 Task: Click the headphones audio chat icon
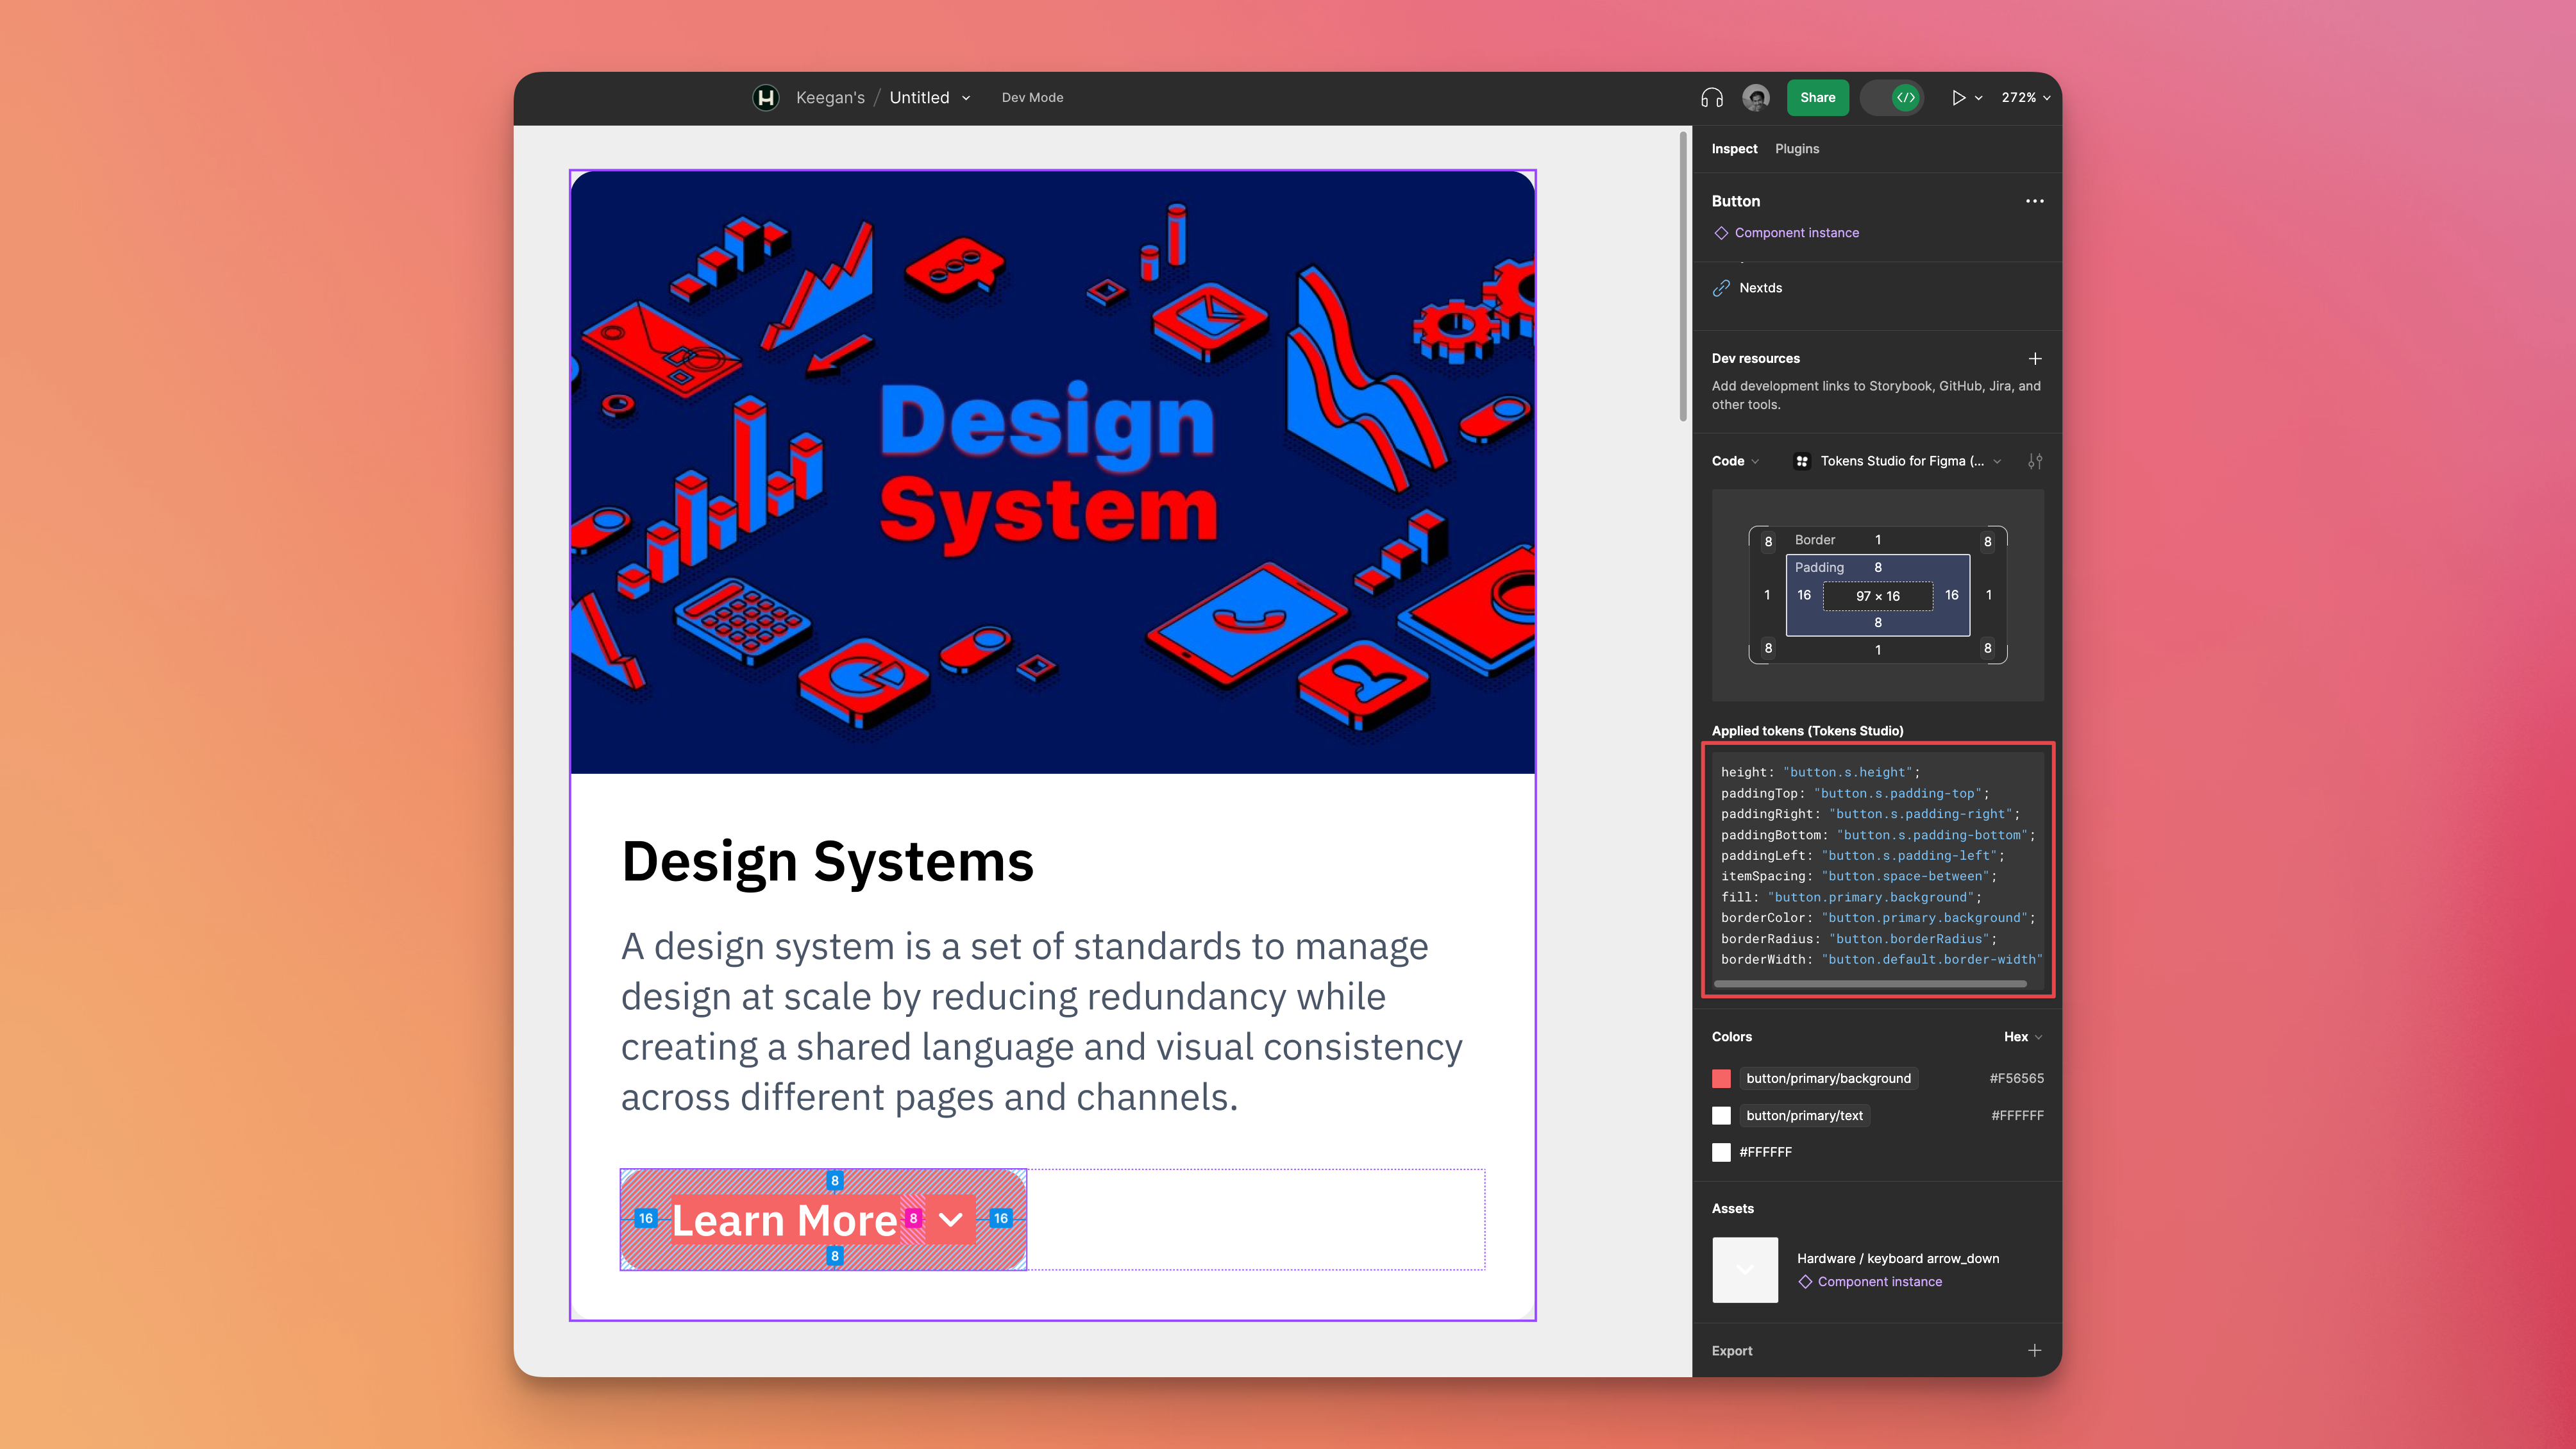1711,97
